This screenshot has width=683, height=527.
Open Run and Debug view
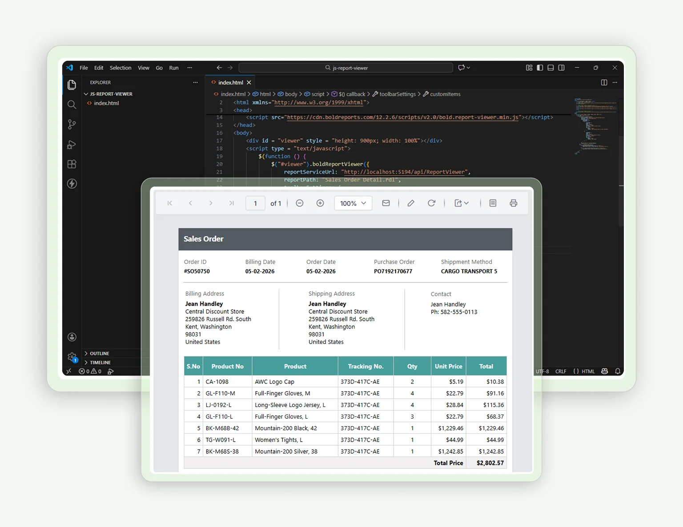pyautogui.click(x=72, y=144)
